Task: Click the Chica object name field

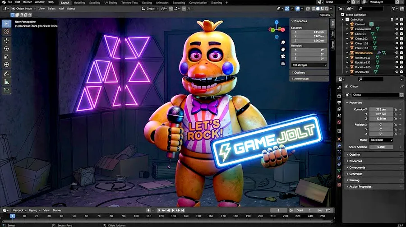Action: click(375, 95)
